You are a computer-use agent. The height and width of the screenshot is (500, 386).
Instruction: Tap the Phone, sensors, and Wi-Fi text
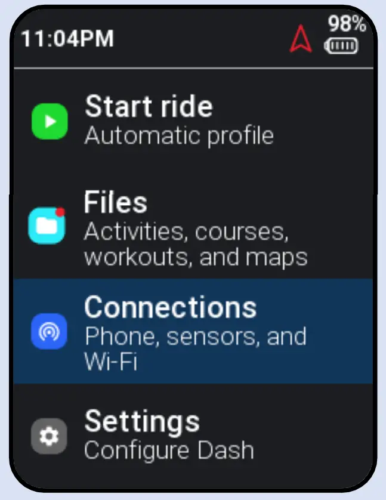tap(197, 350)
